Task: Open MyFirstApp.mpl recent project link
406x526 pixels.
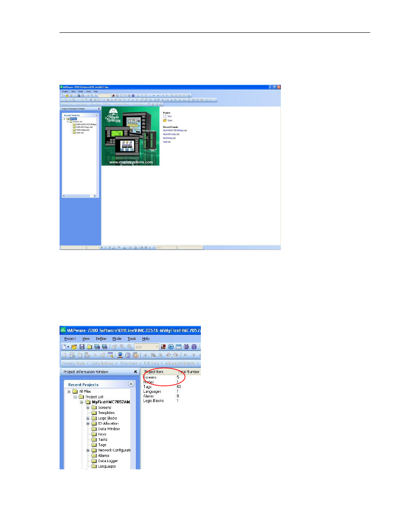Action: (169, 138)
